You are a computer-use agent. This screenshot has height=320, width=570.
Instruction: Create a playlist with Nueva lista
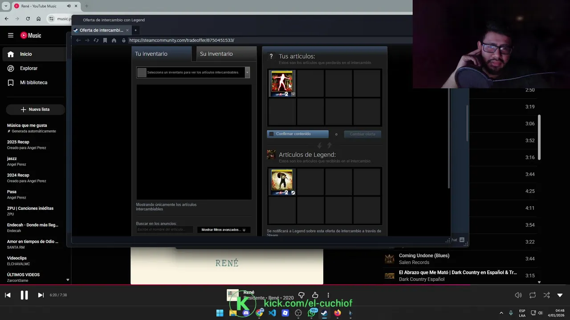pyautogui.click(x=35, y=109)
